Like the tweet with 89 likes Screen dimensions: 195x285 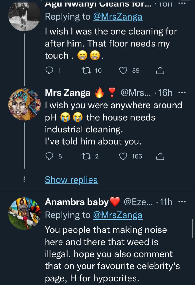pyautogui.click(x=123, y=70)
